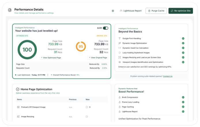The height and width of the screenshot is (127, 200).
Task: Click the Page Caching flame icon
Action: pyautogui.click(x=120, y=107)
